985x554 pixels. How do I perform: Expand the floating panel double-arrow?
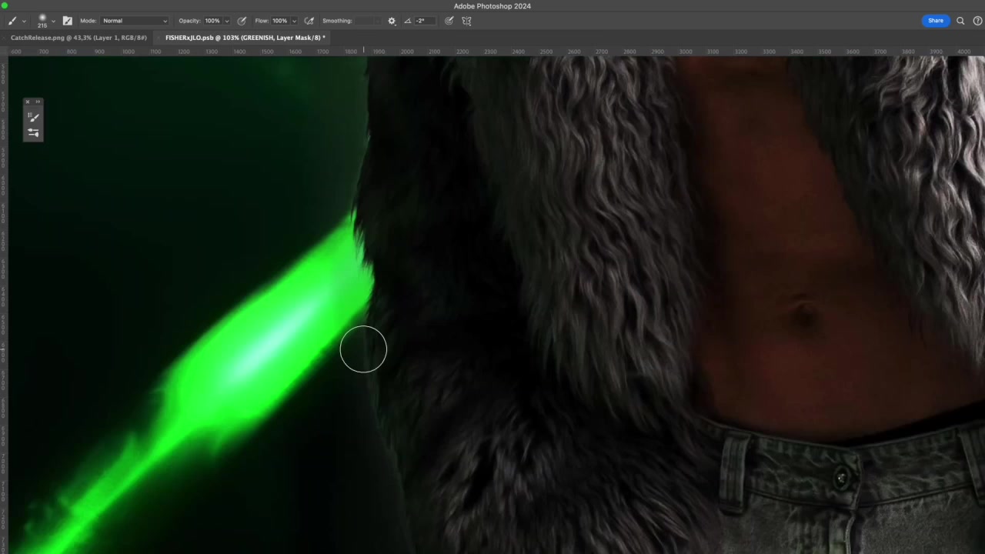38,102
